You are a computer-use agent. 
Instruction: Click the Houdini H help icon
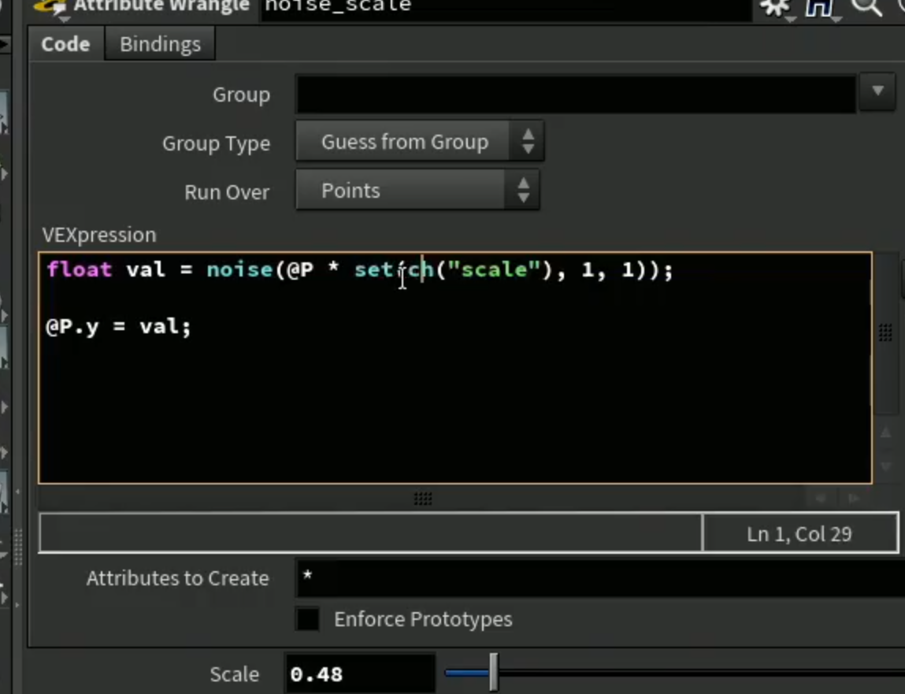tap(820, 8)
